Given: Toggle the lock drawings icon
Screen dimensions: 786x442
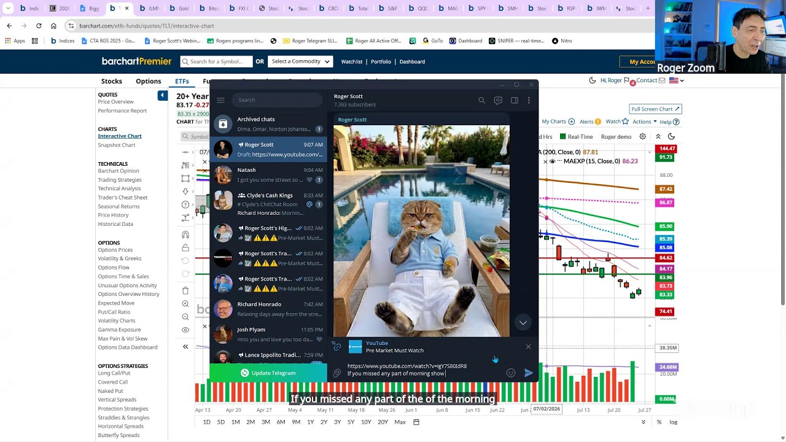Looking at the screenshot, I should 185,248.
